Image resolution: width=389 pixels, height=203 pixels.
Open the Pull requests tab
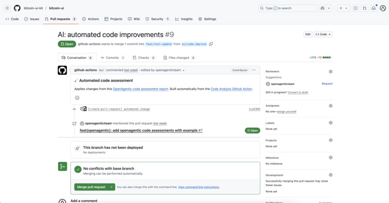(60, 19)
